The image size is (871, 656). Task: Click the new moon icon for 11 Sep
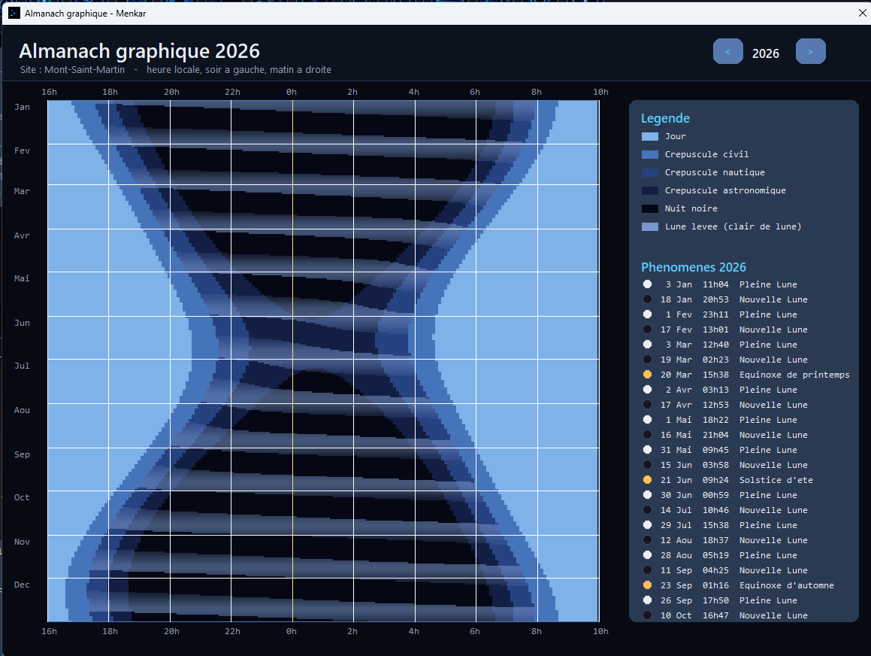647,569
